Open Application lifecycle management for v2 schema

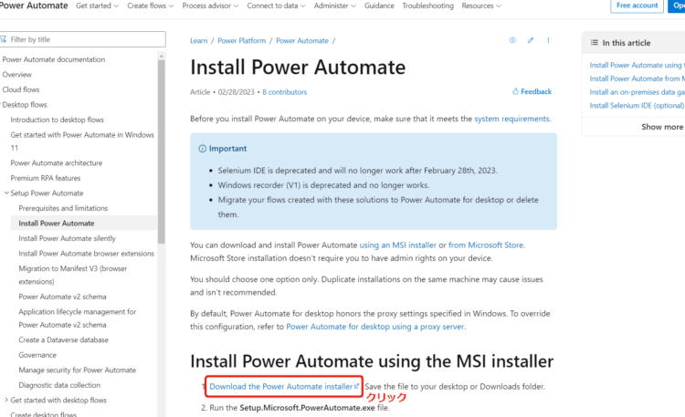[x=78, y=318]
